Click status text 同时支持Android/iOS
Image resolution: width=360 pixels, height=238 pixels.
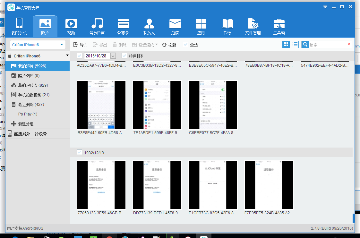pos(25,228)
